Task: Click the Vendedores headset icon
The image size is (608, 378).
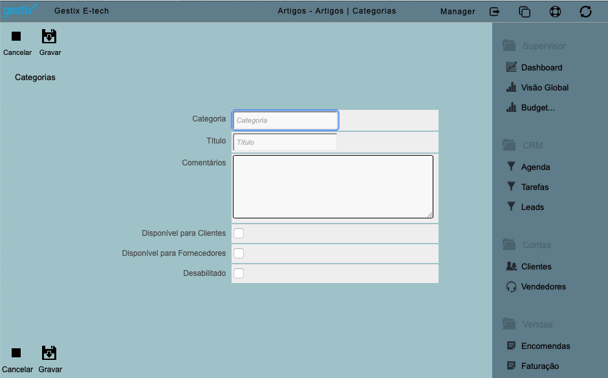Action: point(512,287)
